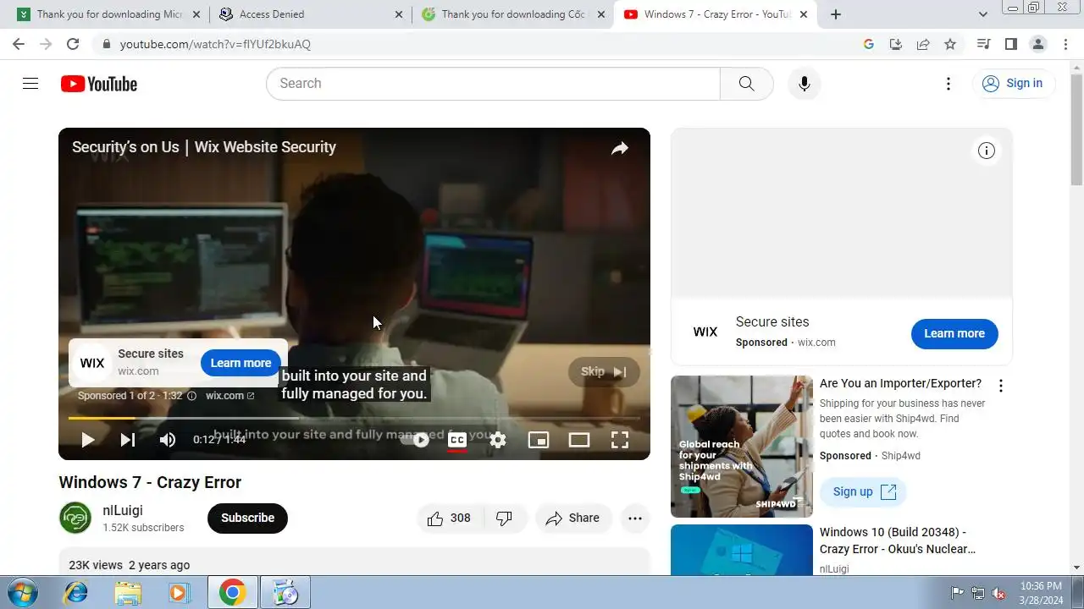
Task: Enter full screen mode
Action: tap(620, 439)
